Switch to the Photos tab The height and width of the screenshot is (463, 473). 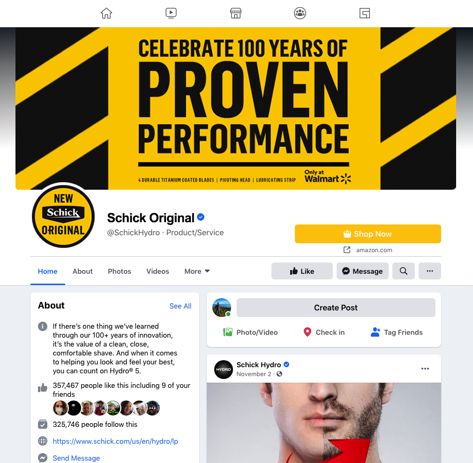[120, 271]
